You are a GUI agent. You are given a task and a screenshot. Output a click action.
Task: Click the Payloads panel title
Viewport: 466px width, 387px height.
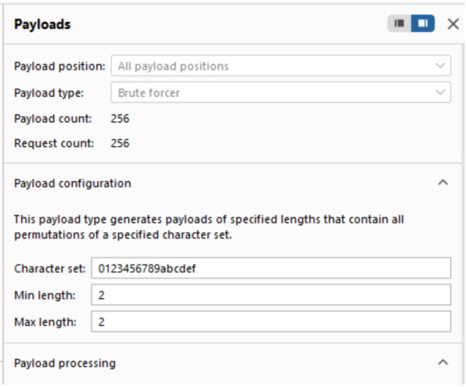[43, 25]
